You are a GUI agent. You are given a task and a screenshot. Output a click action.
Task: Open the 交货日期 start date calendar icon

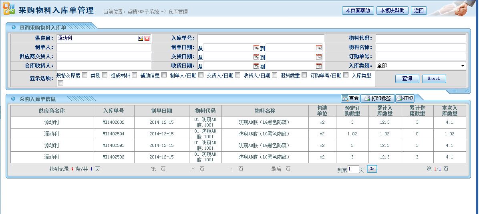point(256,57)
